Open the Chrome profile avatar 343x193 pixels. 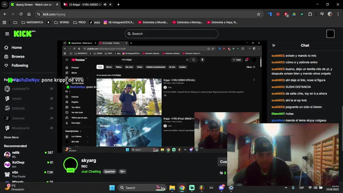330,14
